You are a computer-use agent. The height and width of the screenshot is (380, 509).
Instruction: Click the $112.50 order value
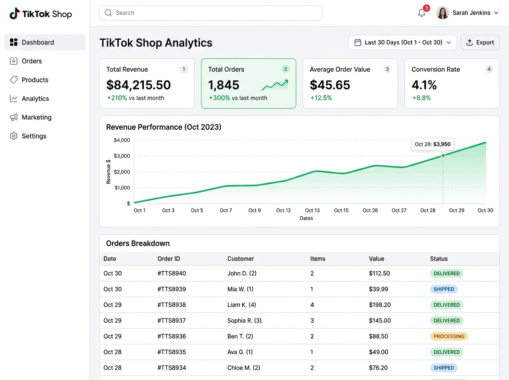point(379,274)
